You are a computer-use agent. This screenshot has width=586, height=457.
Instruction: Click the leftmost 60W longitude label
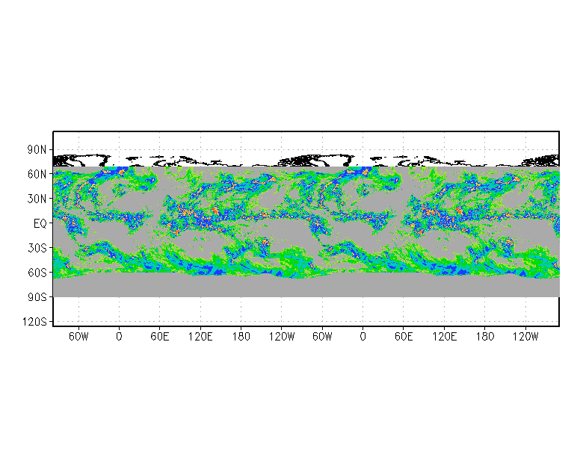click(78, 337)
